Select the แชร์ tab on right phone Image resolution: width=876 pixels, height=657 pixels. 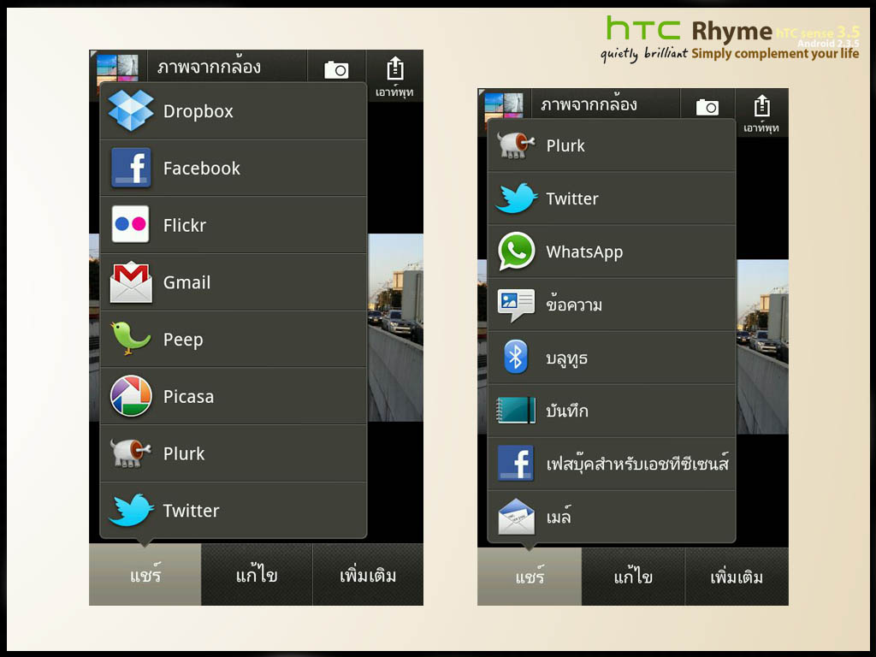(x=530, y=576)
